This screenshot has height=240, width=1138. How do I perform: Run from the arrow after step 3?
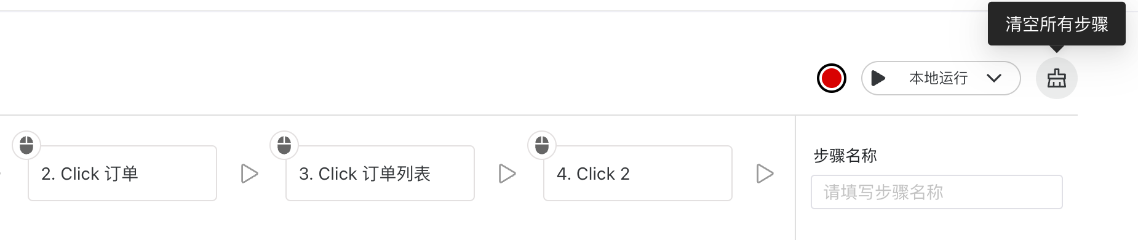pos(507,174)
